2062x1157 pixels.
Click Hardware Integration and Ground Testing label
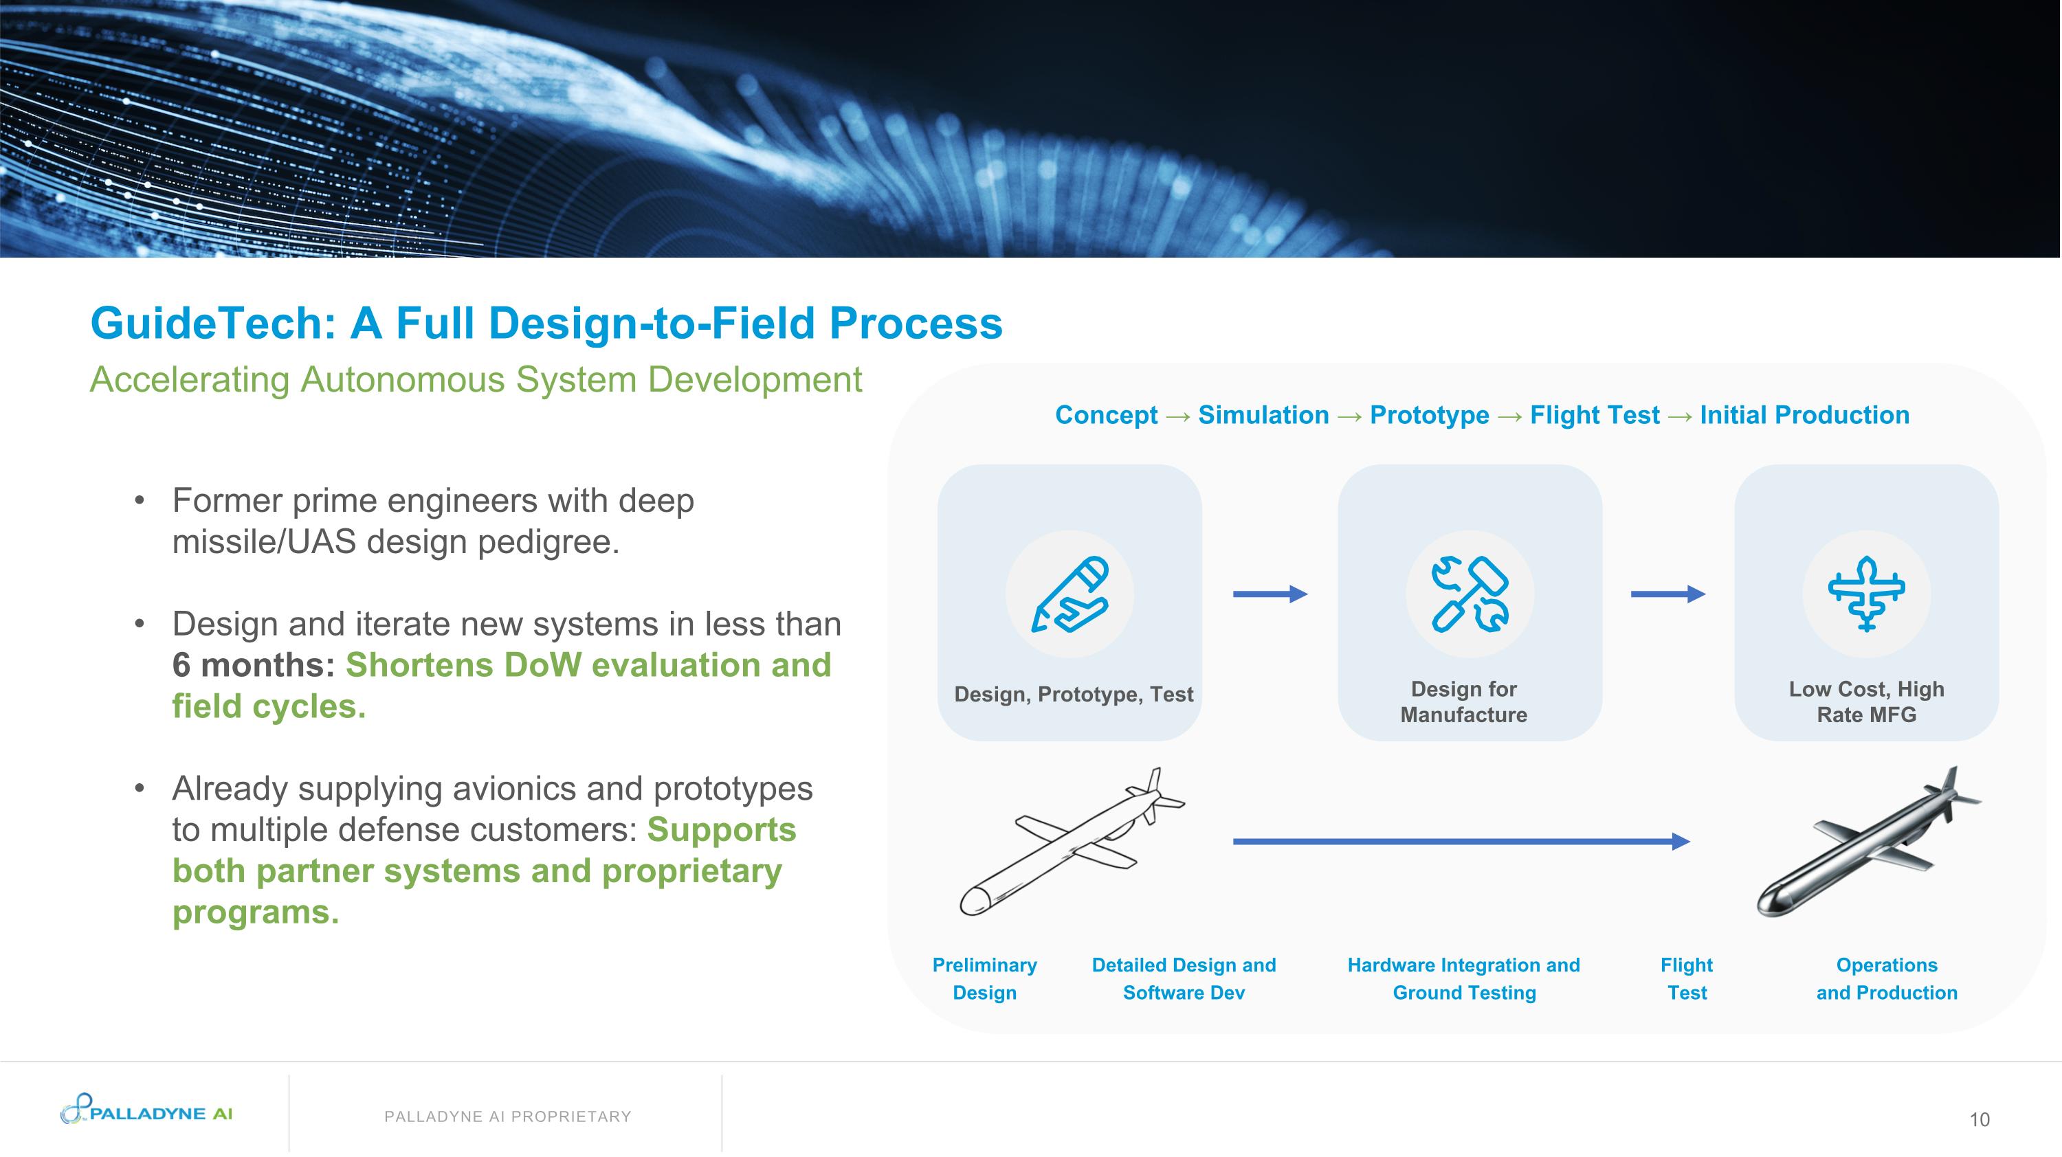pyautogui.click(x=1463, y=978)
